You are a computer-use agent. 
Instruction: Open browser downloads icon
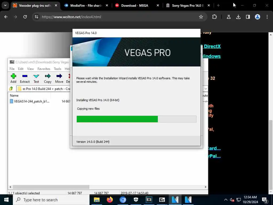pyautogui.click(x=238, y=17)
